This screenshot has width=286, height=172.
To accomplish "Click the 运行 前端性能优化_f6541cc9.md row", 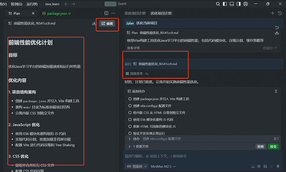I will click(x=203, y=64).
